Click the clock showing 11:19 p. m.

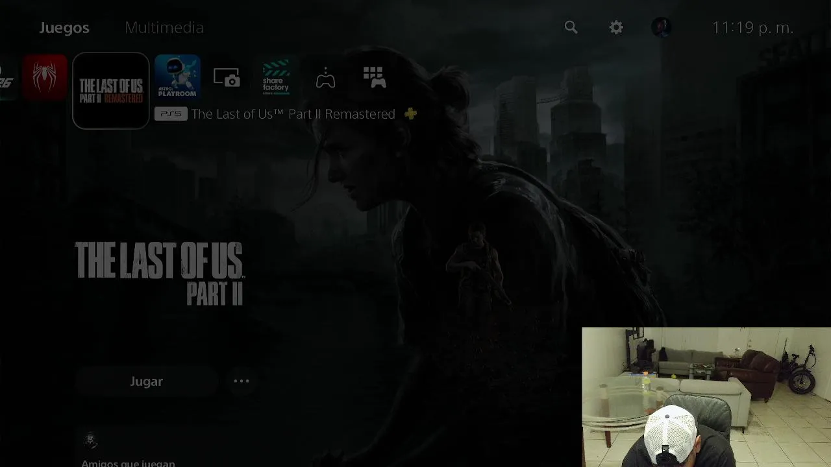[x=752, y=28]
